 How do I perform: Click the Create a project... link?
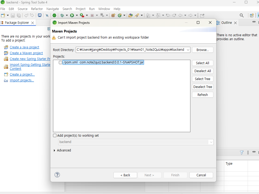pos(22,75)
